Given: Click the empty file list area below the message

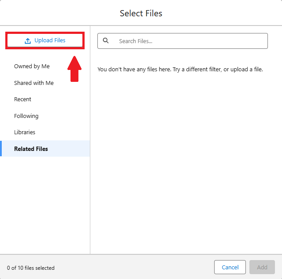Looking at the screenshot, I should pyautogui.click(x=185, y=167).
